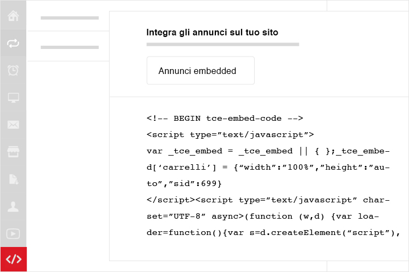The image size is (409, 272).
Task: Open the document download sidebar icon
Action: pyautogui.click(x=13, y=180)
